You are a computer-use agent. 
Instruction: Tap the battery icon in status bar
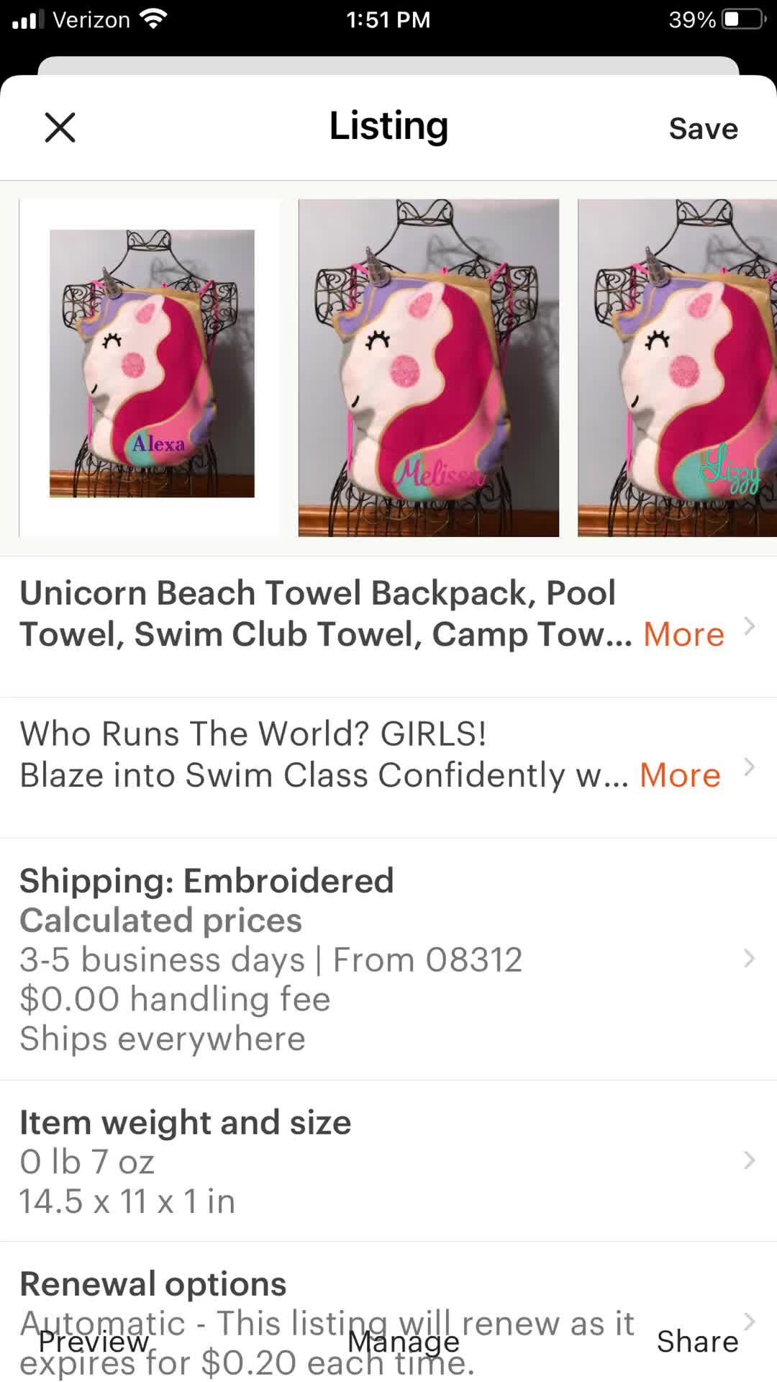(x=744, y=19)
